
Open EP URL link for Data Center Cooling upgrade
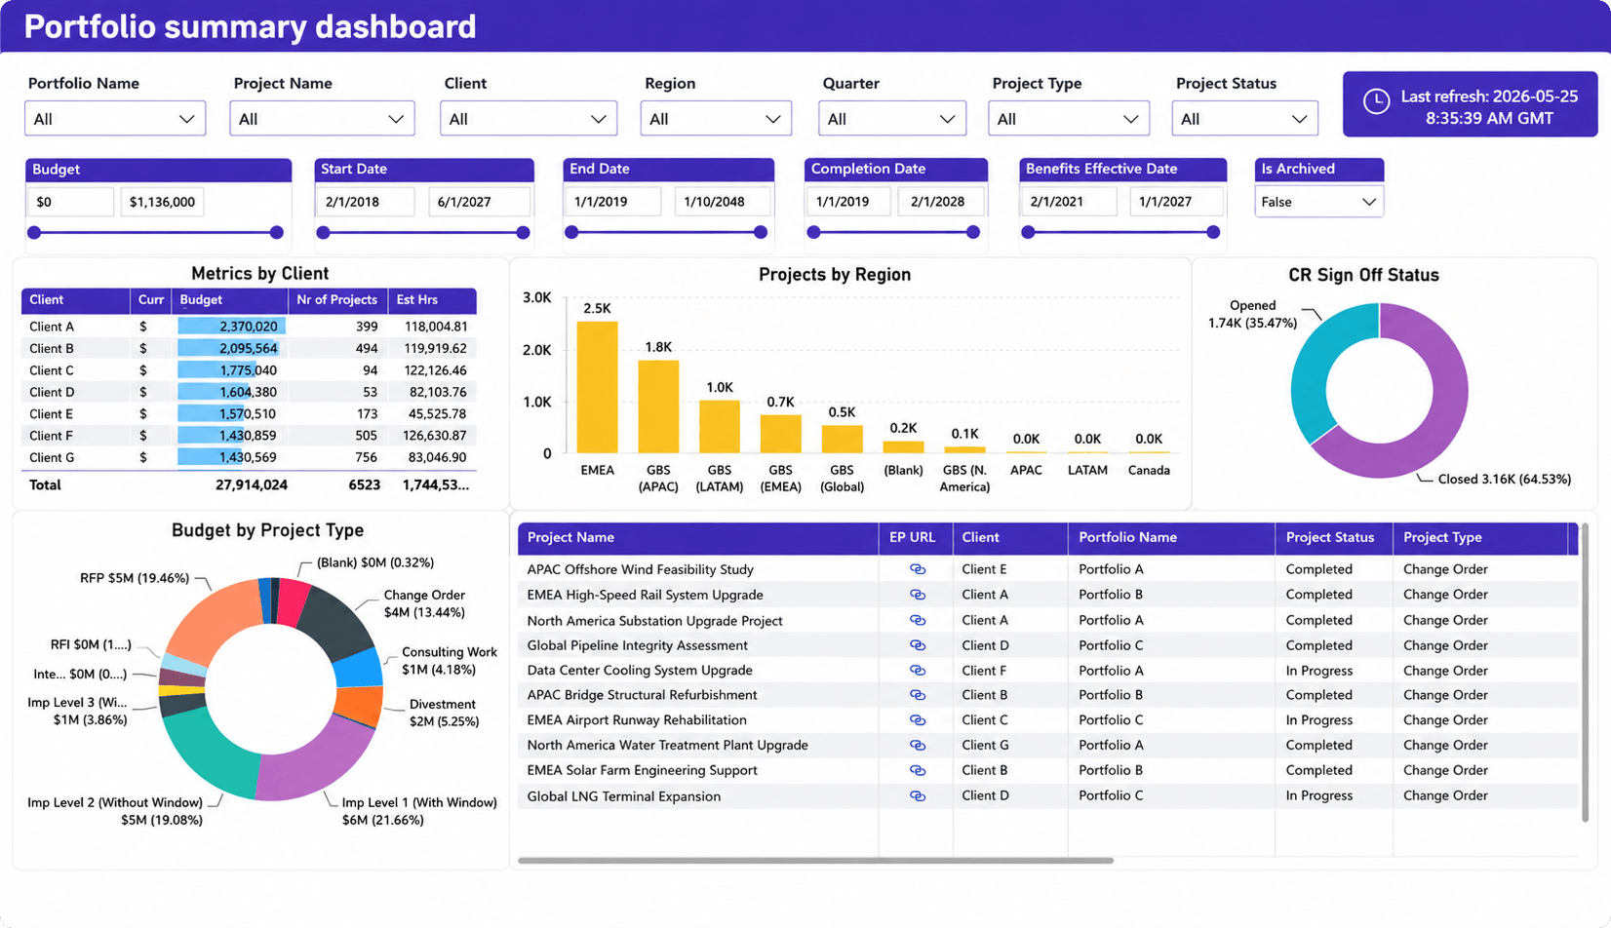point(917,671)
